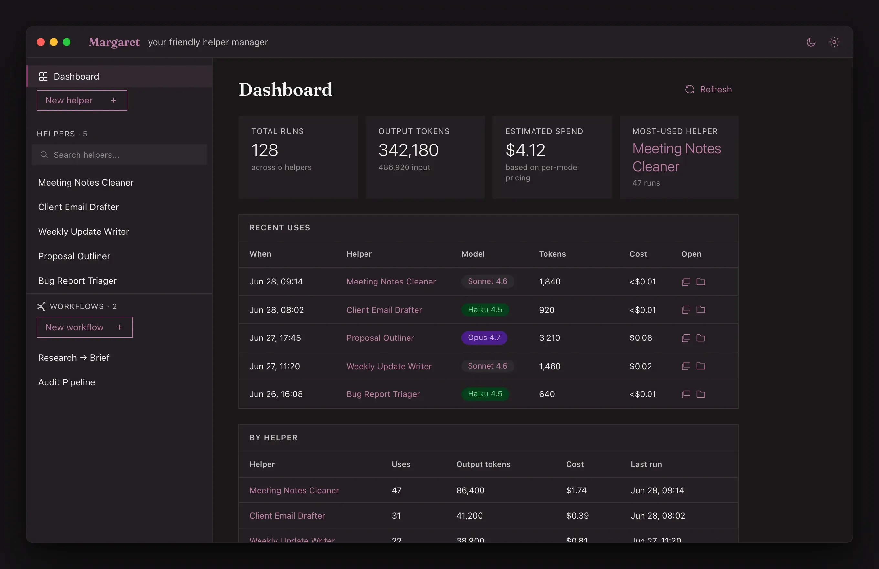Focus the Search helpers field
This screenshot has width=879, height=569.
coord(119,155)
